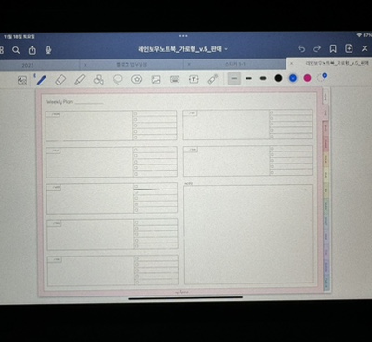Choose the thickest stroke width
Screen dimensions: 372x342
point(263,79)
